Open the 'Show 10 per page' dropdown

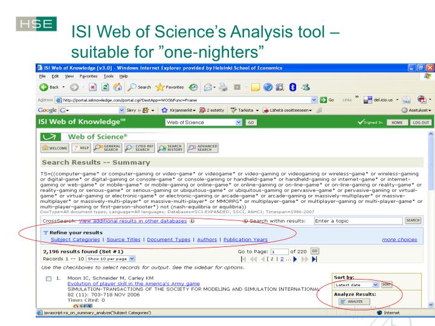pos(132,258)
